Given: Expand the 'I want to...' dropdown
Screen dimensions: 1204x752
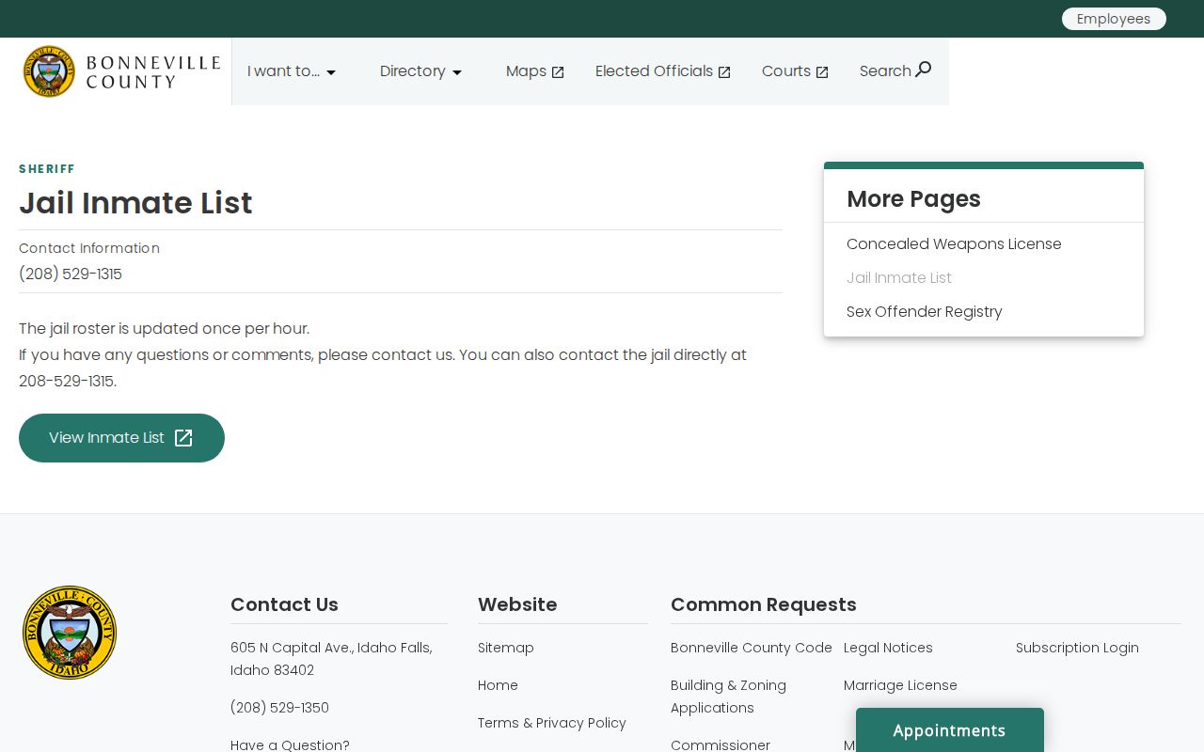Looking at the screenshot, I should pyautogui.click(x=292, y=71).
